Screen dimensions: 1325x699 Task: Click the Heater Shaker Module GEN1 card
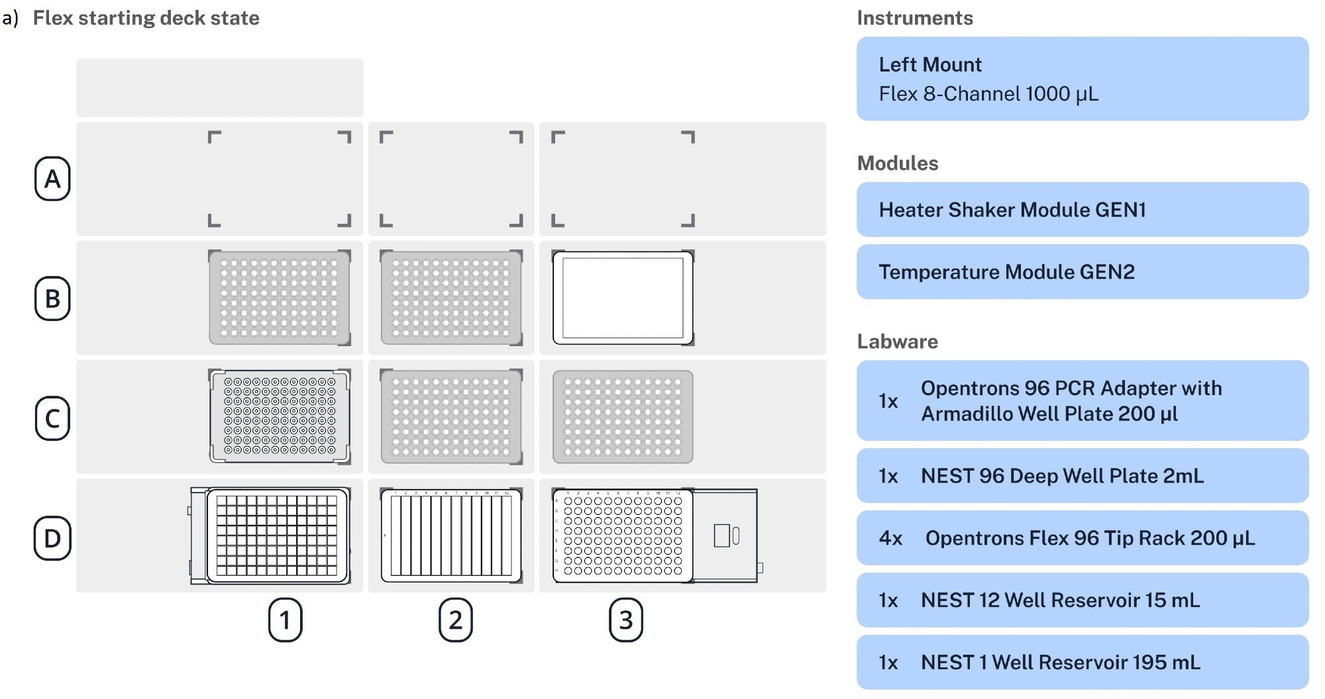point(1082,210)
